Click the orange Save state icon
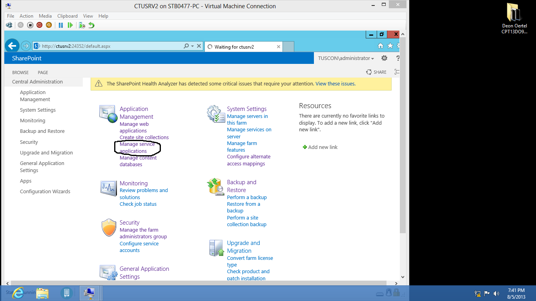 click(x=49, y=25)
